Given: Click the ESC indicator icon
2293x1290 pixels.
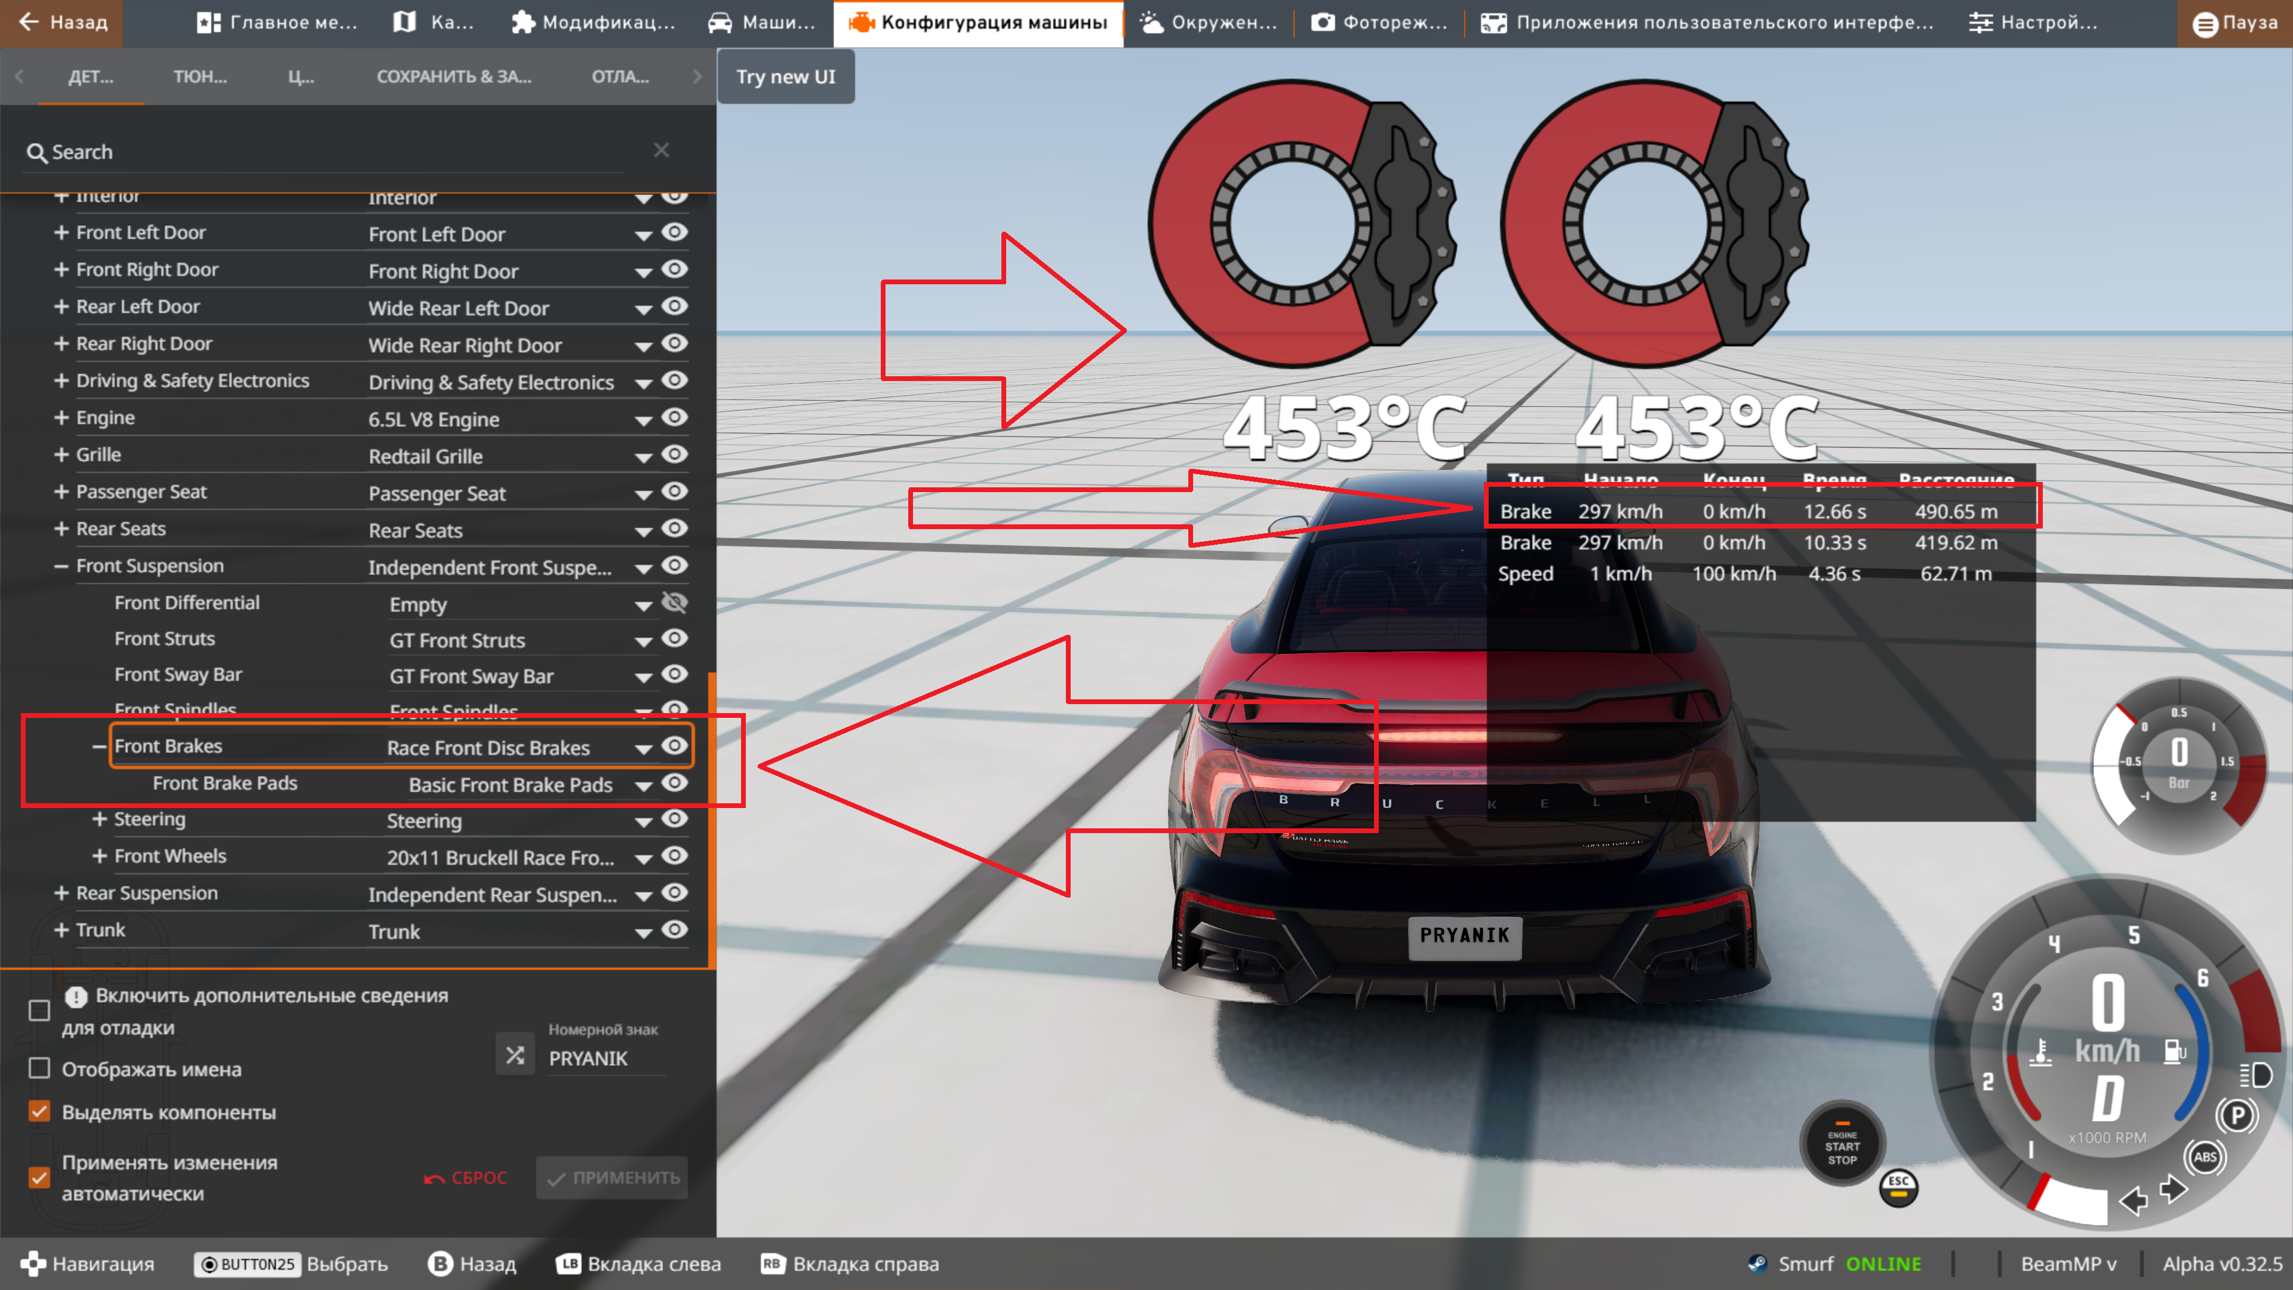Looking at the screenshot, I should point(1898,1187).
